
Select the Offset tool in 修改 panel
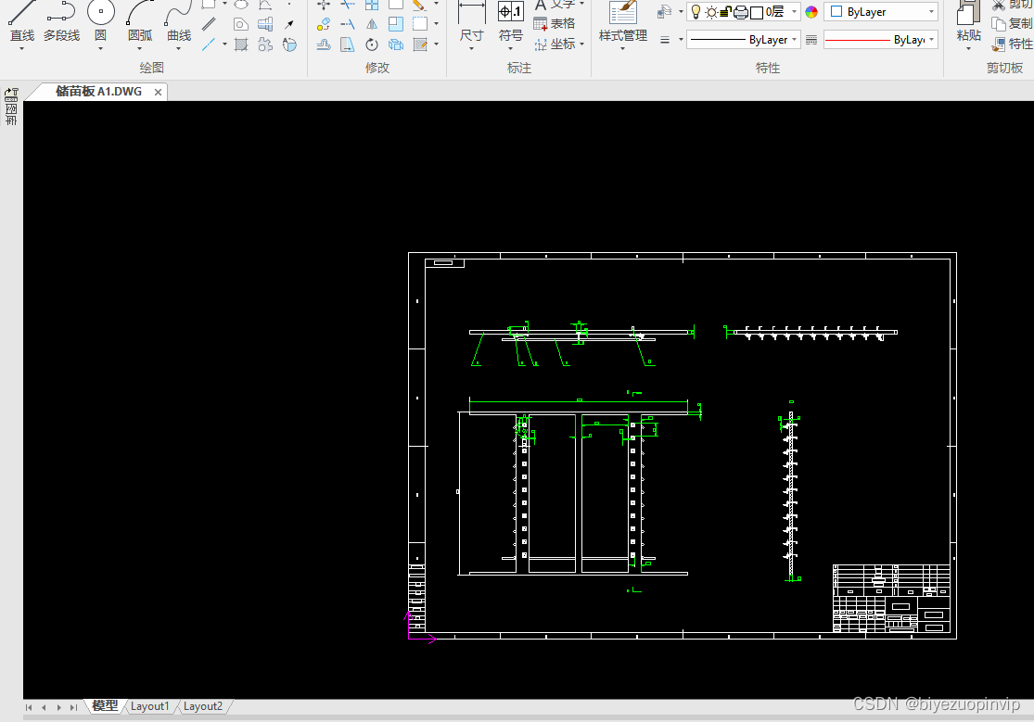323,44
